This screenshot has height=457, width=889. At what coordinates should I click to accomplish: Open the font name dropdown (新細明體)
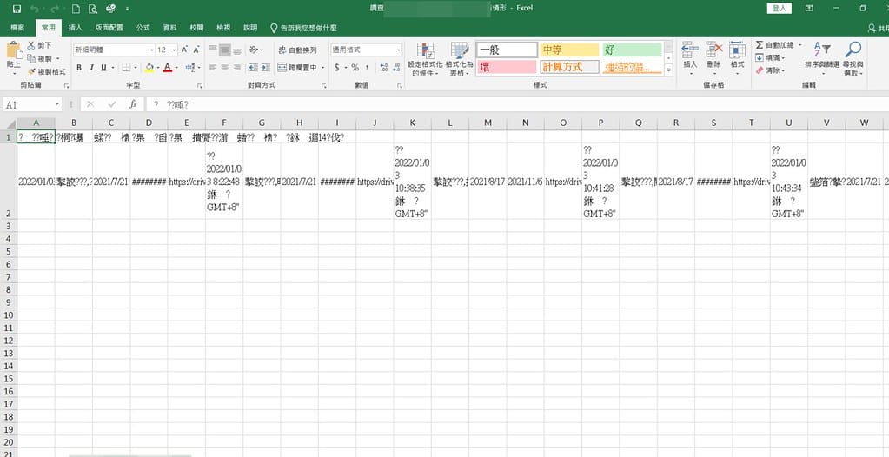point(152,50)
